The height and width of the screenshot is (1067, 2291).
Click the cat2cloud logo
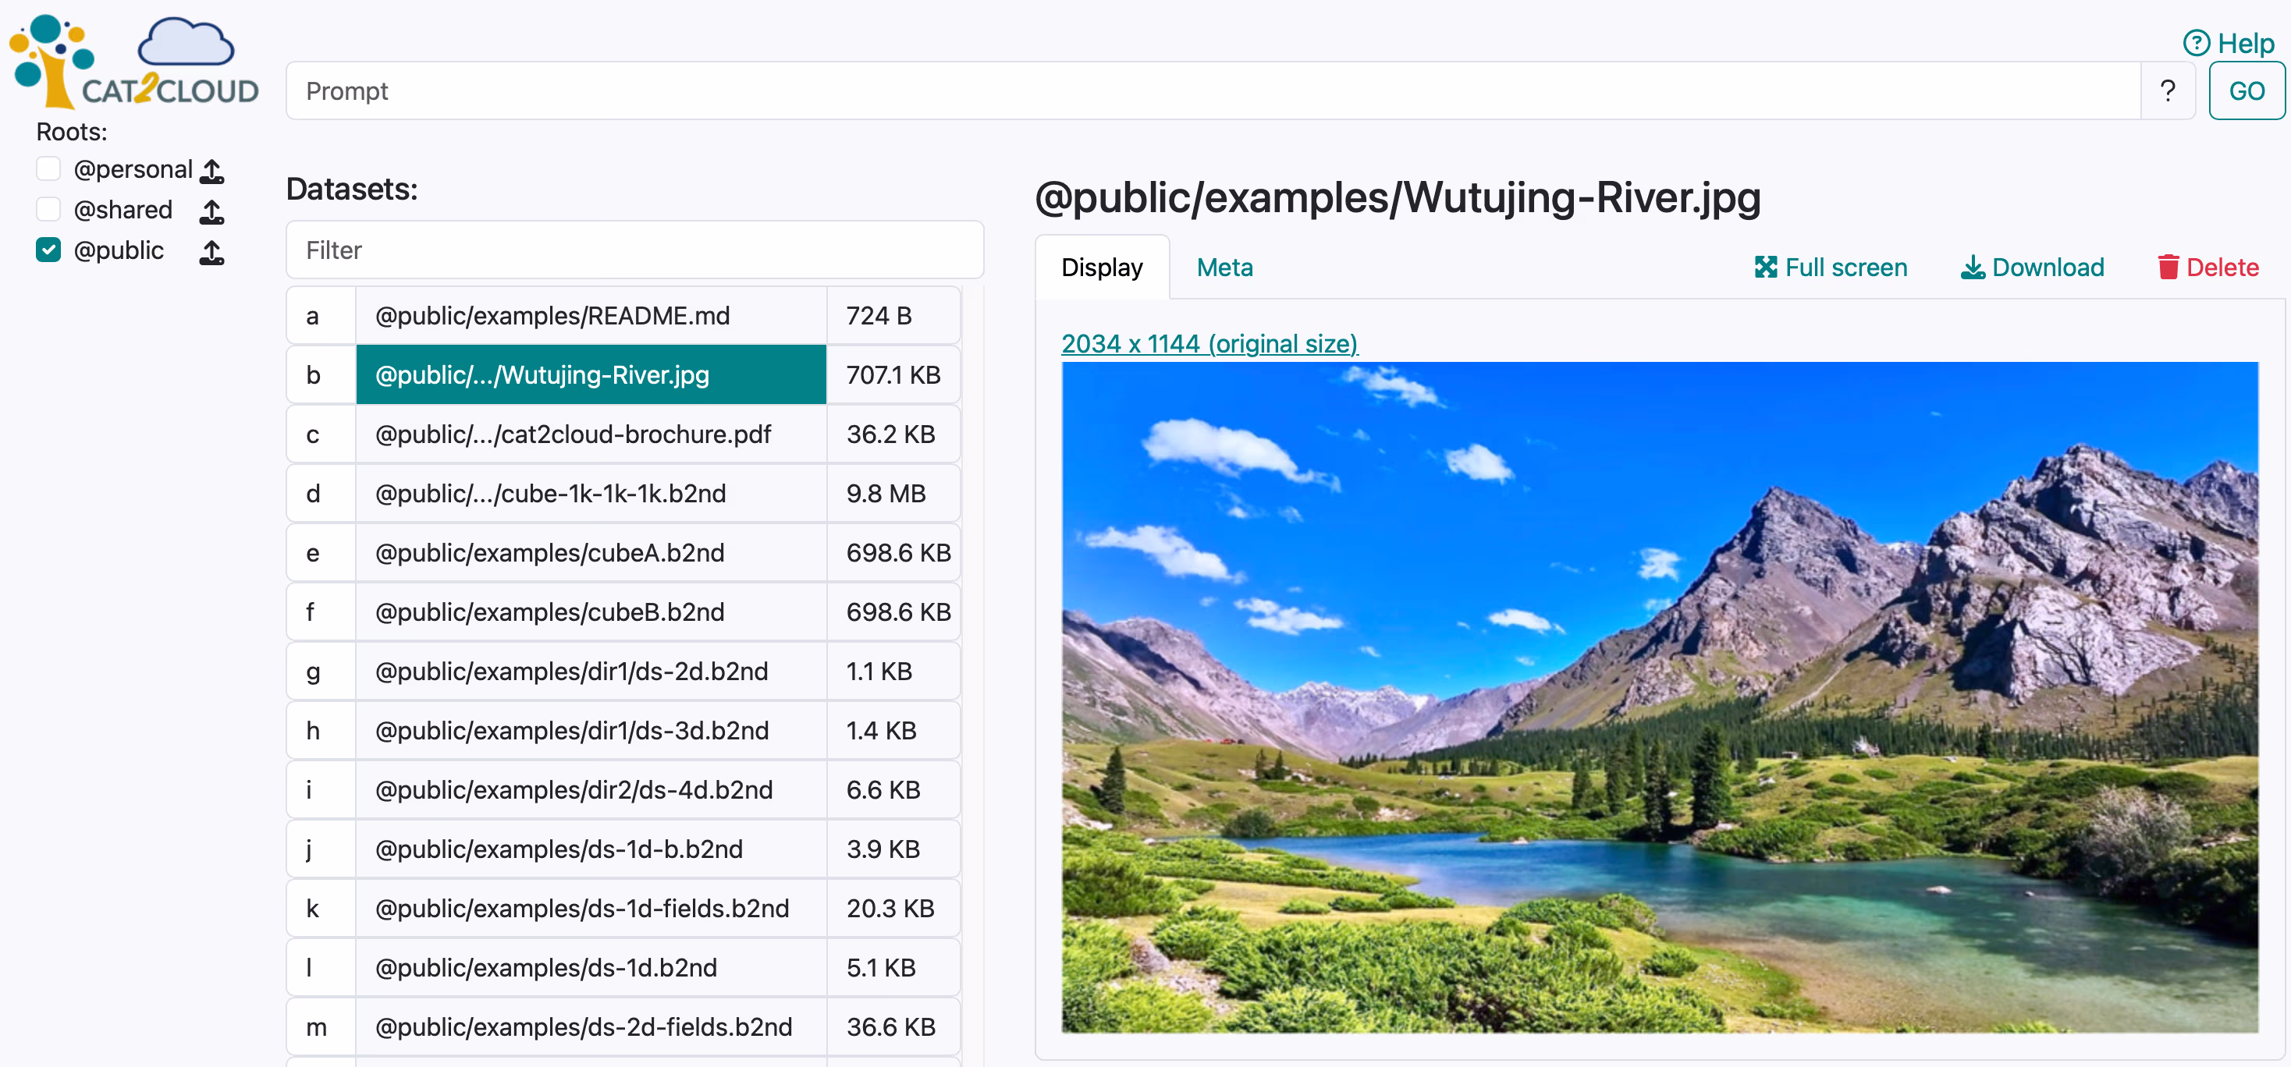click(x=133, y=59)
